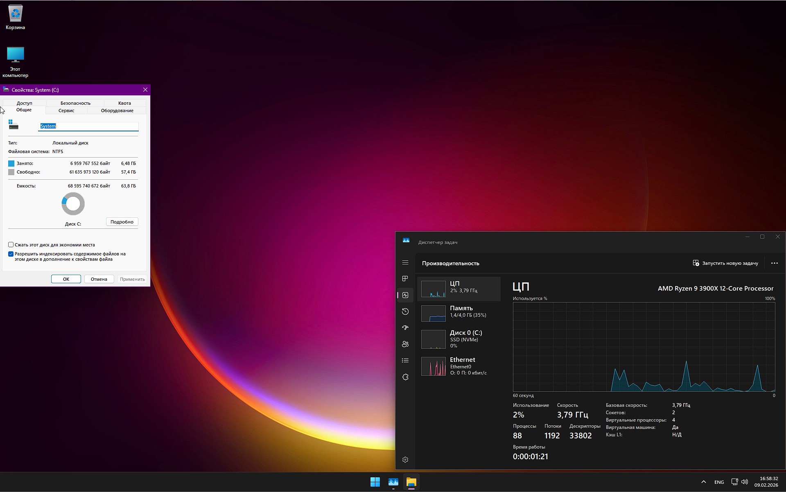Expand the Task Manager navigation via hamburger icon
The width and height of the screenshot is (786, 492).
tap(405, 263)
